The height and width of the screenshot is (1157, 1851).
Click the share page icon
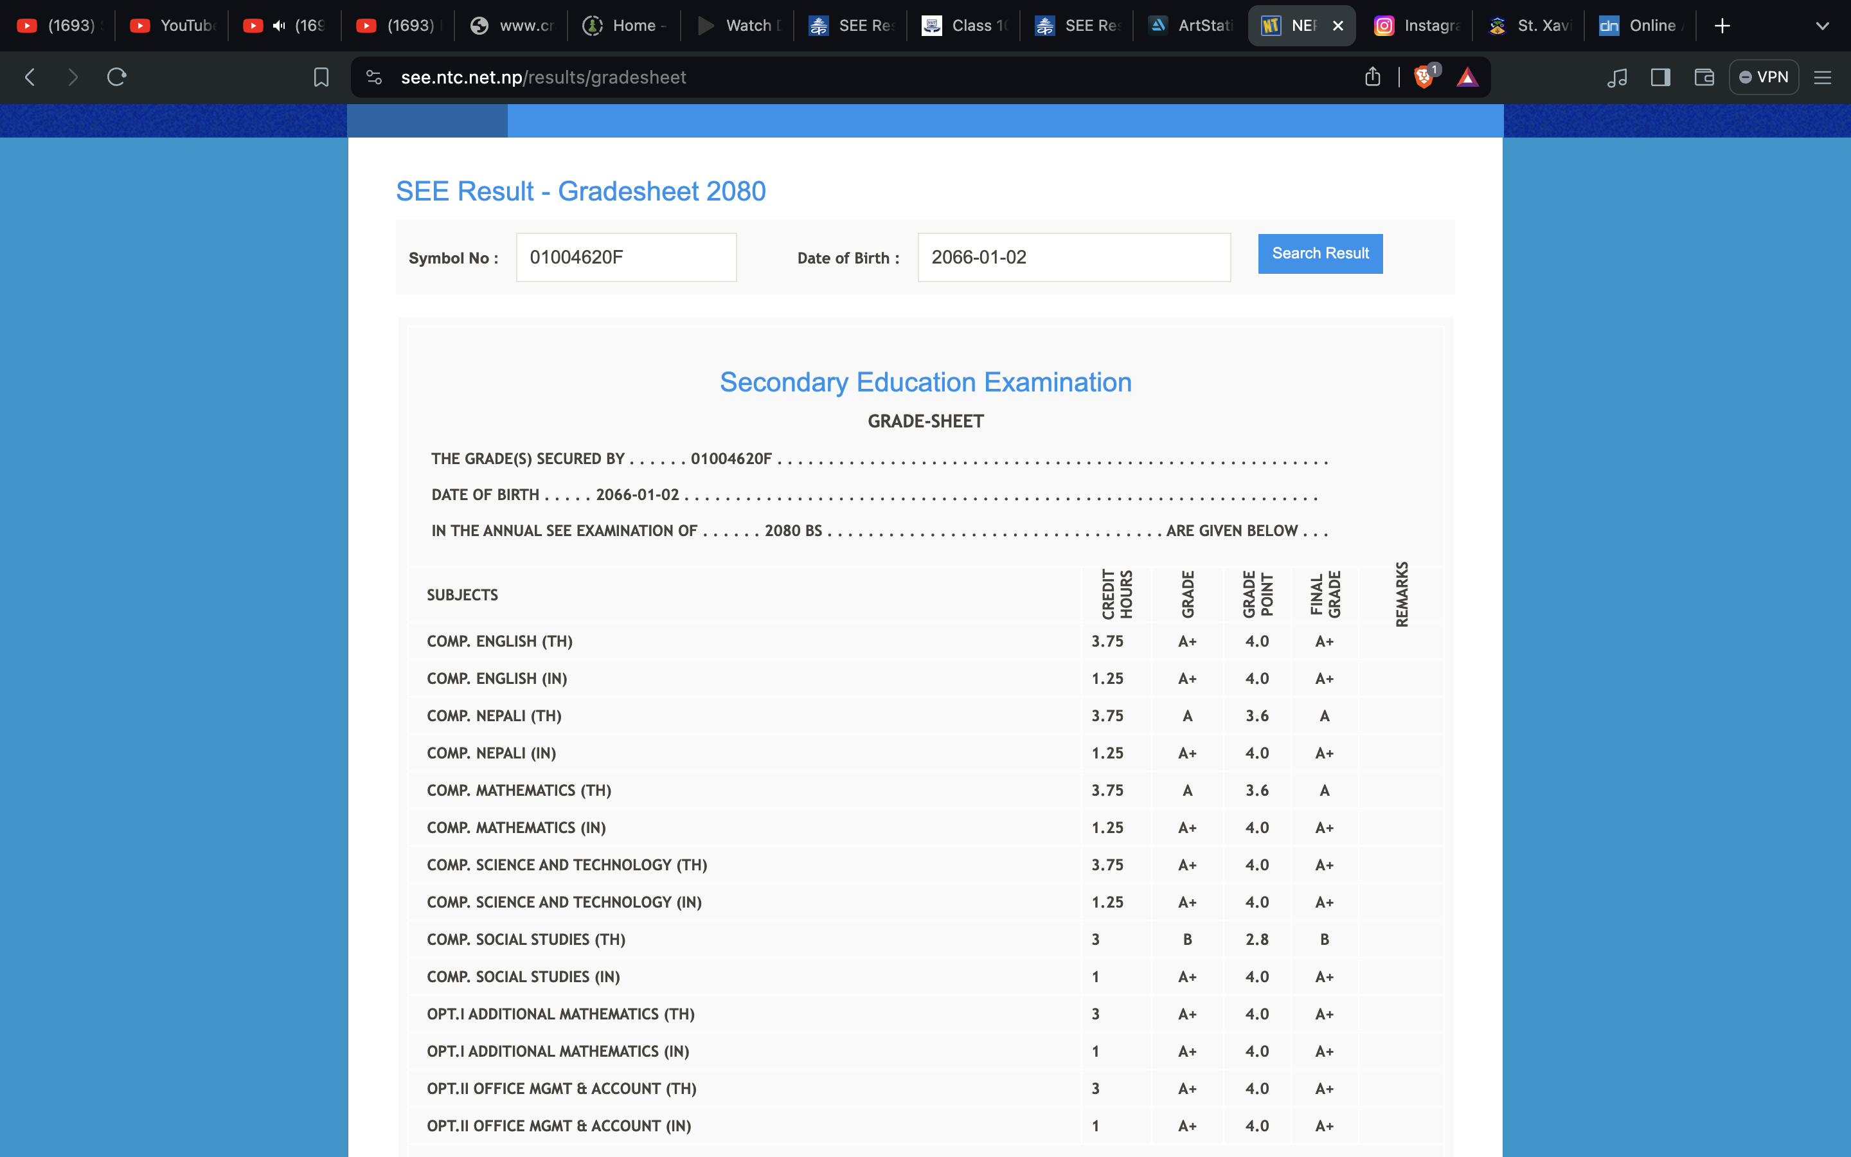pyautogui.click(x=1372, y=77)
